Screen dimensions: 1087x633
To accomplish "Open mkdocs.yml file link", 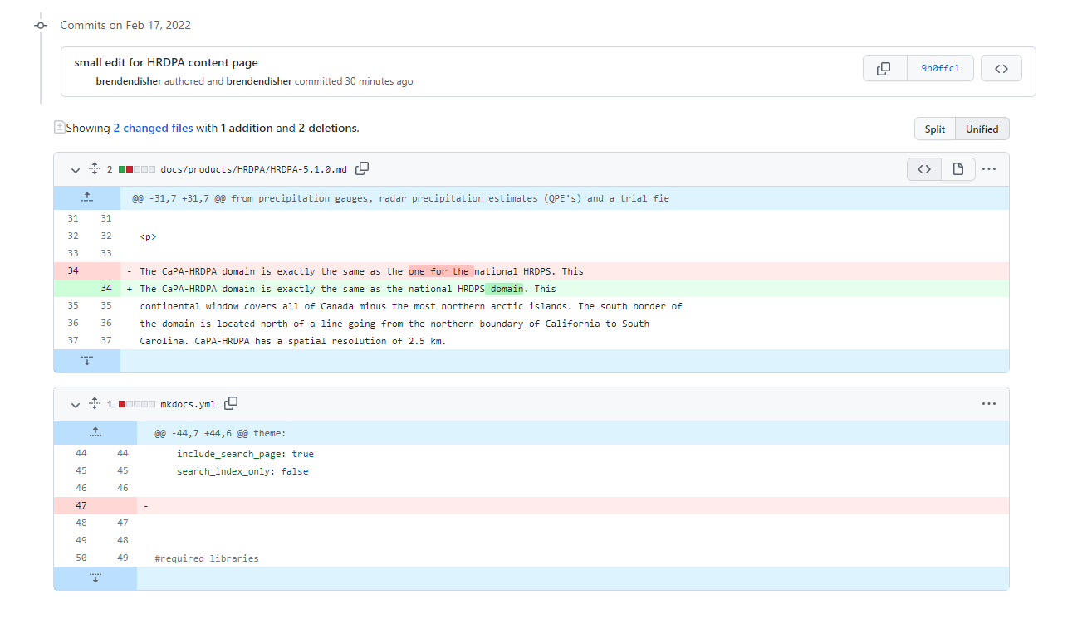I will point(188,404).
